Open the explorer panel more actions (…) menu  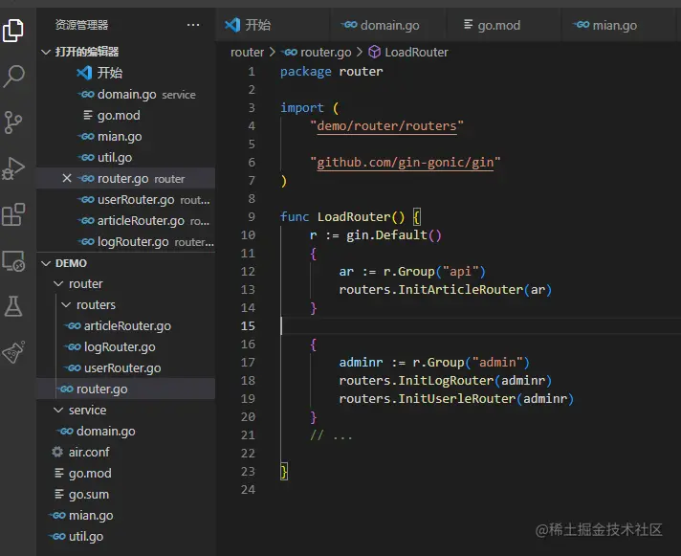click(193, 25)
